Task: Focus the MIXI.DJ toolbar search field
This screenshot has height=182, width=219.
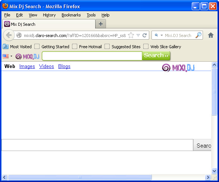Action: (x=92, y=56)
